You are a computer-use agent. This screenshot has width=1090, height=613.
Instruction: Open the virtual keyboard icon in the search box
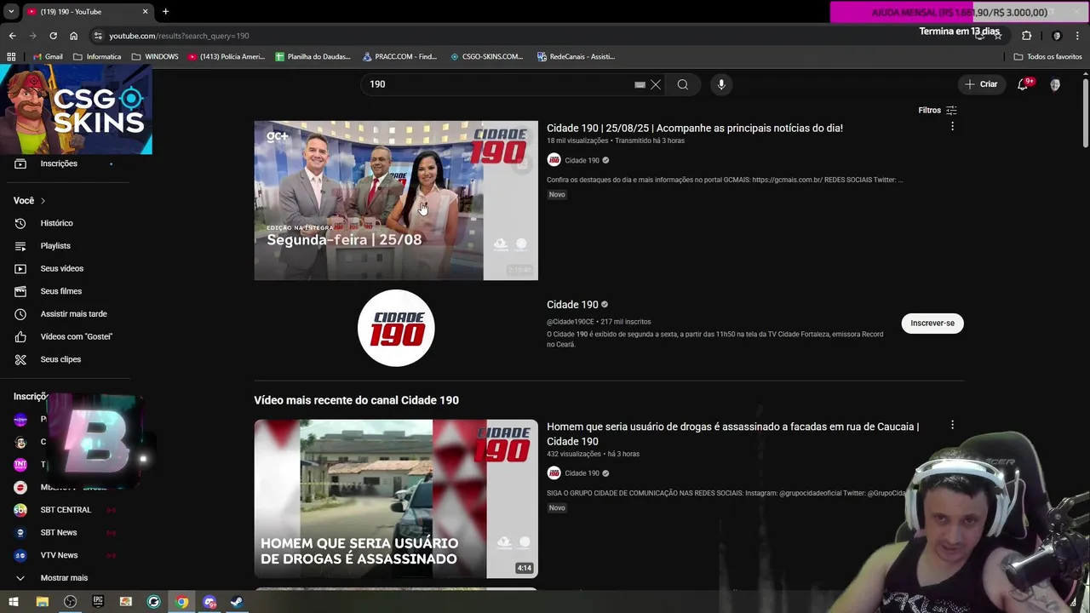tap(640, 84)
